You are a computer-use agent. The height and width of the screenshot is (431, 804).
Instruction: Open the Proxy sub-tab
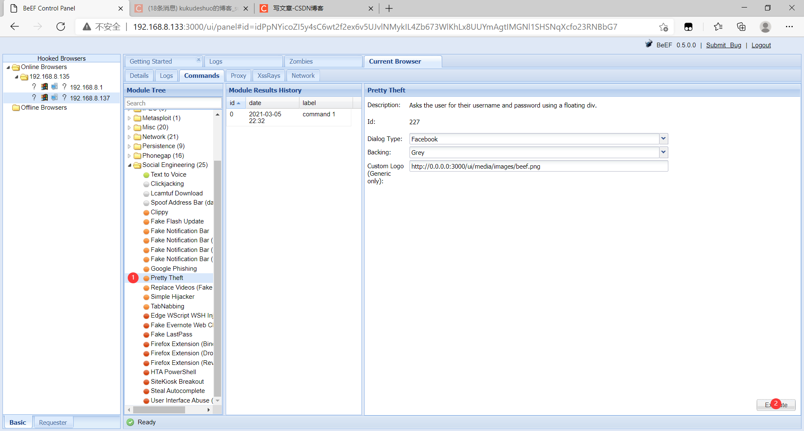tap(238, 76)
